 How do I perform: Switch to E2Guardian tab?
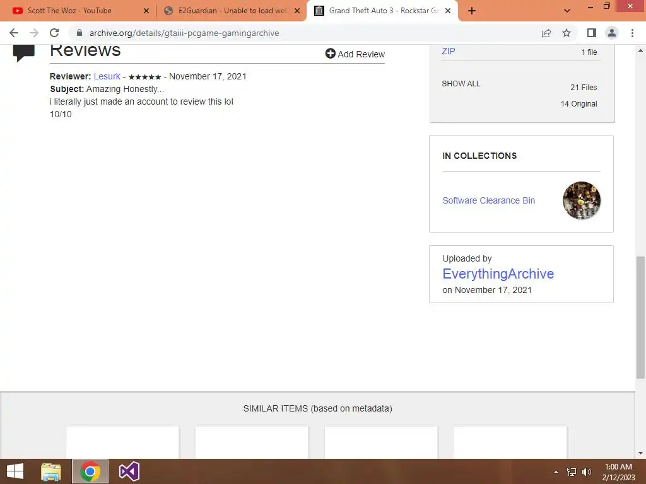(233, 11)
